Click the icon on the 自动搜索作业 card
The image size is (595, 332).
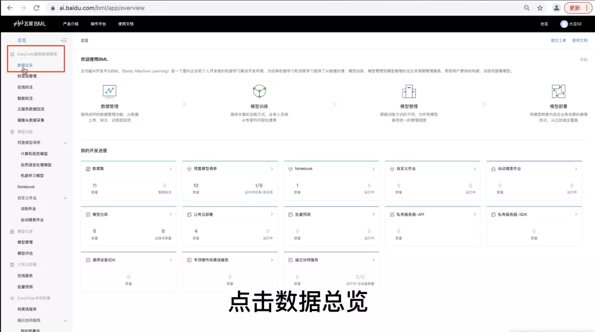(x=493, y=169)
